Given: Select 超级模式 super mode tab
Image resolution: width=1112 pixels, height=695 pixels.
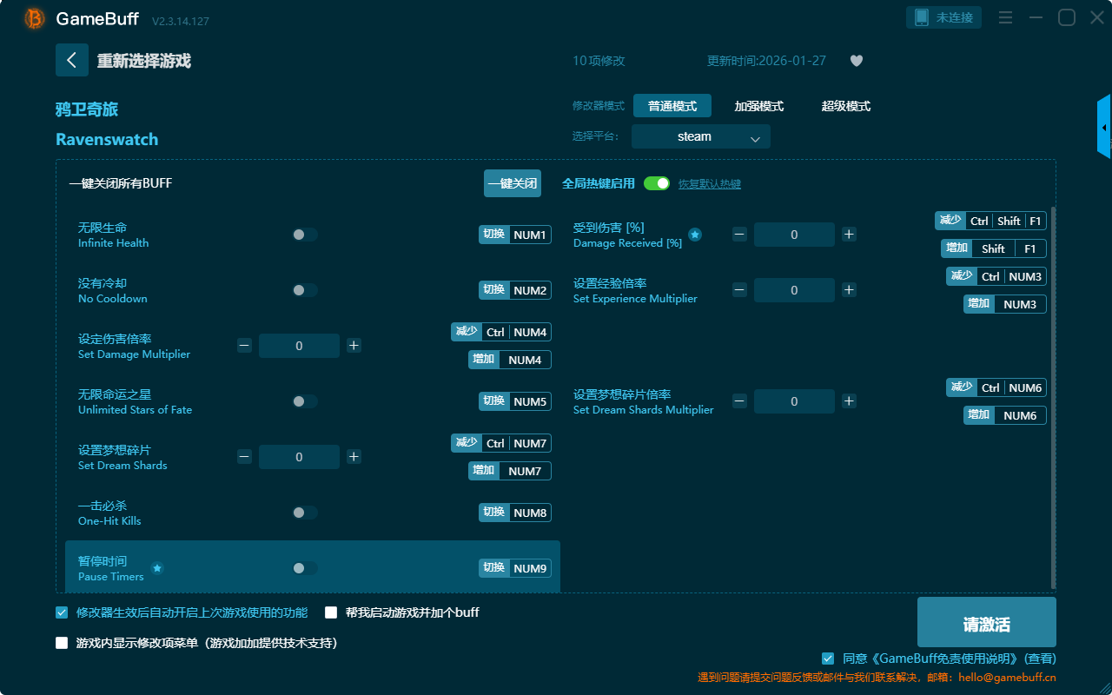Looking at the screenshot, I should [845, 106].
